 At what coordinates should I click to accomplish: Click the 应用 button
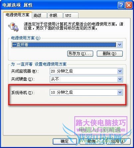[118, 141]
